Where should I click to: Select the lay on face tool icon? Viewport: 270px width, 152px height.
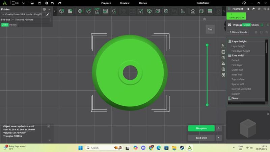[x=114, y=11]
